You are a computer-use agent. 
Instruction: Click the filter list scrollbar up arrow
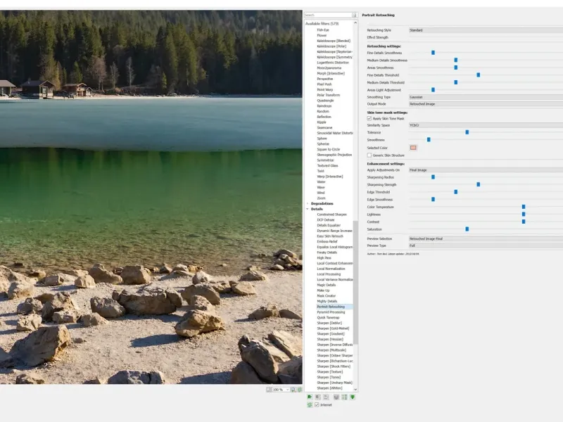click(355, 23)
